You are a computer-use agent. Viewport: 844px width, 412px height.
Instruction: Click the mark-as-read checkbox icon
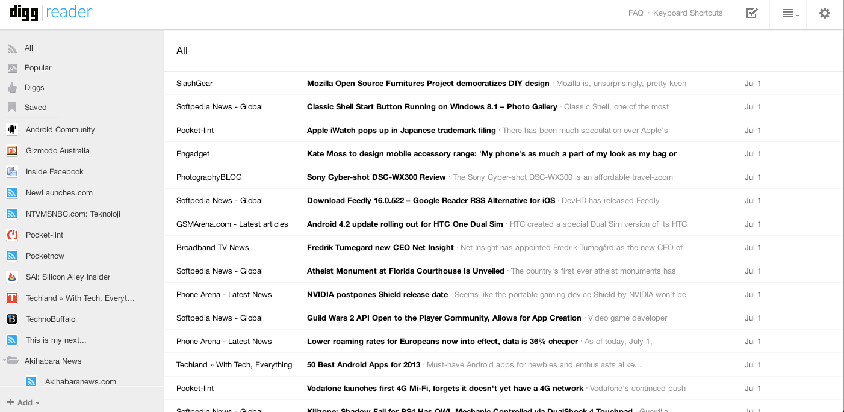(751, 13)
